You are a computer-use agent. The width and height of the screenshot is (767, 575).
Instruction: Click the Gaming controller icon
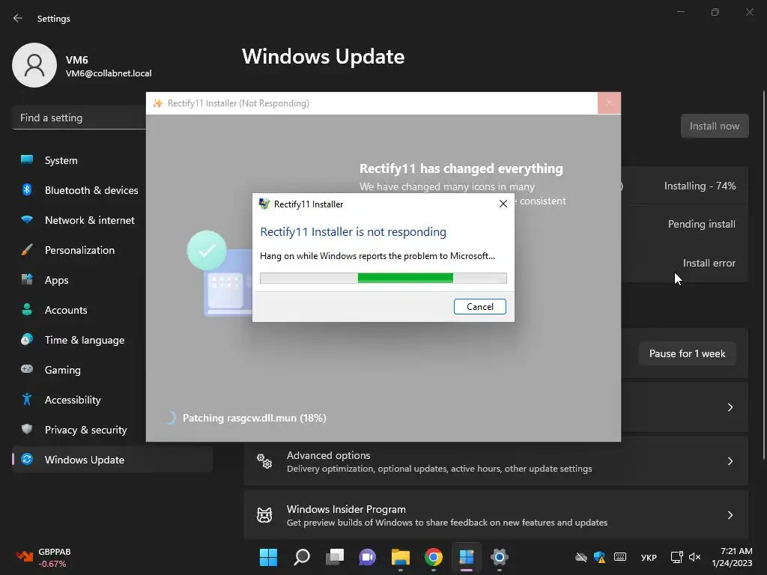click(x=27, y=369)
